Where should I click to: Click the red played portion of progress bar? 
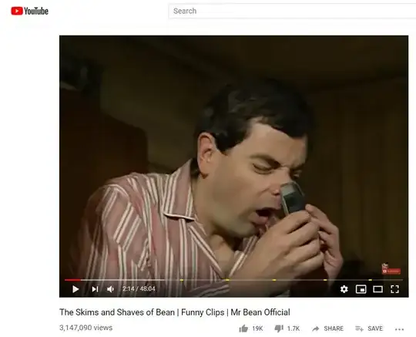pyautogui.click(x=72, y=280)
